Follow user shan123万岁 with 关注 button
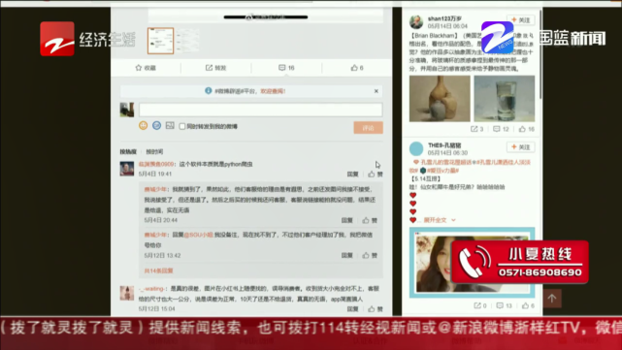 coord(521,20)
